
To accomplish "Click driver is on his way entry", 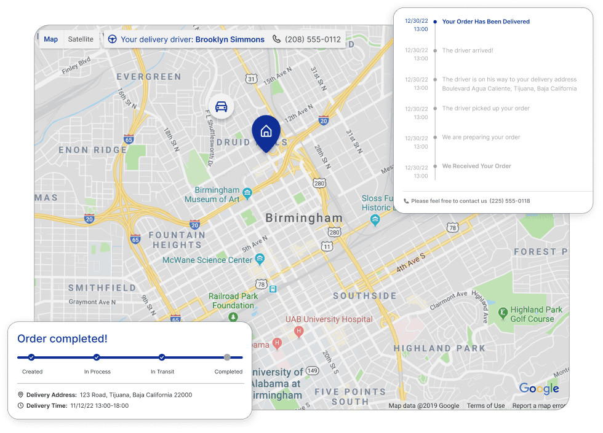I will (509, 79).
